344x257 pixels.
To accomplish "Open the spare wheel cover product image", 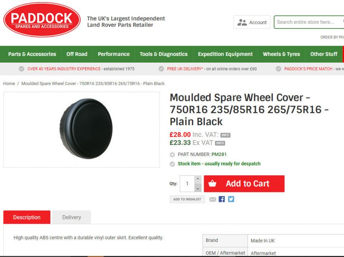I will click(81, 130).
